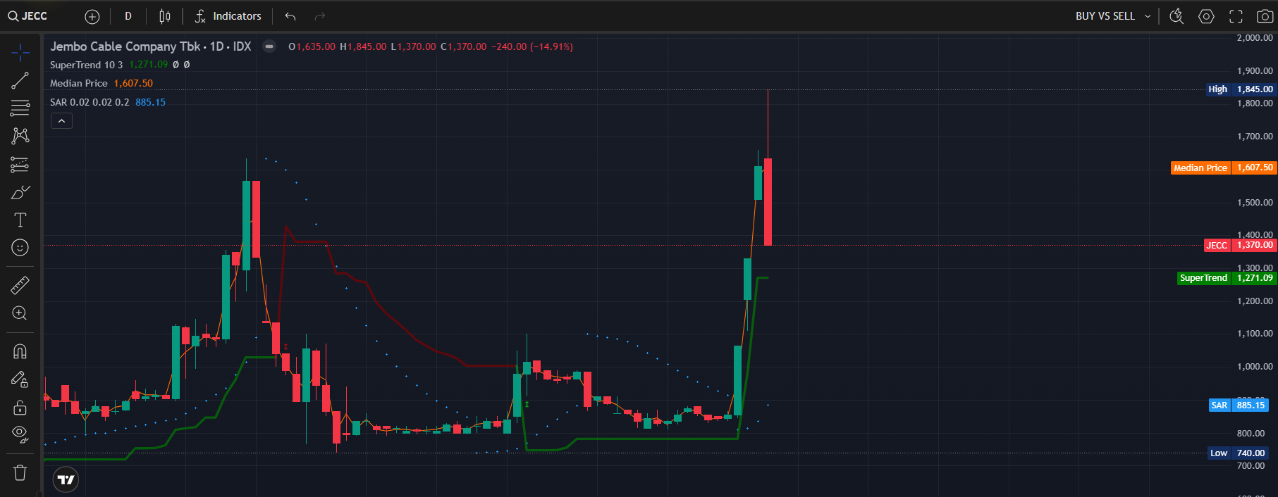Change the candlestick chart style
Screen dimensions: 1278x497
point(164,16)
